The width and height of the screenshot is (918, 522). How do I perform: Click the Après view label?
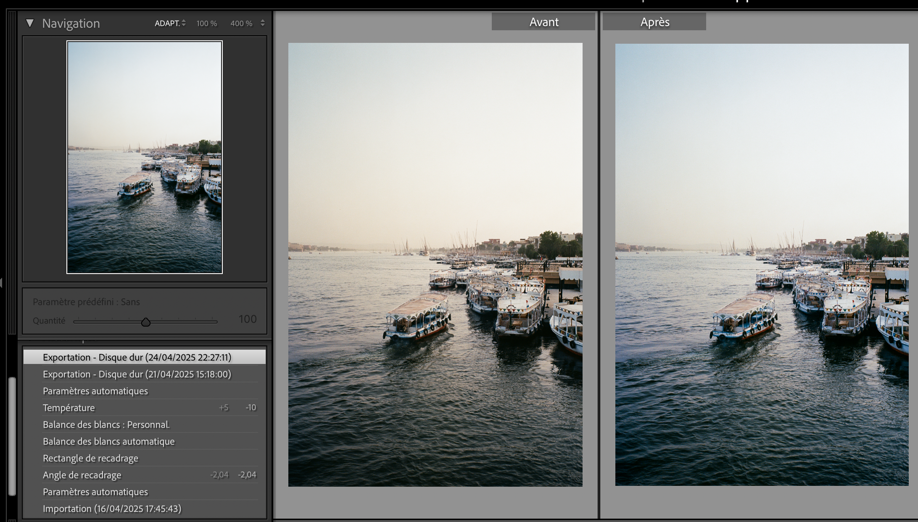(x=654, y=22)
